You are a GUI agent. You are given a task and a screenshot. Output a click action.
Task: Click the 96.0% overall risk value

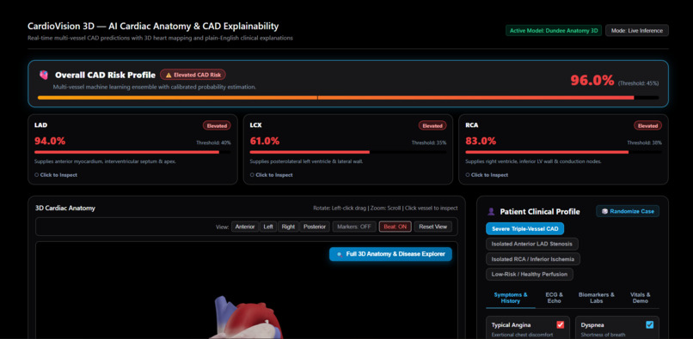click(592, 81)
